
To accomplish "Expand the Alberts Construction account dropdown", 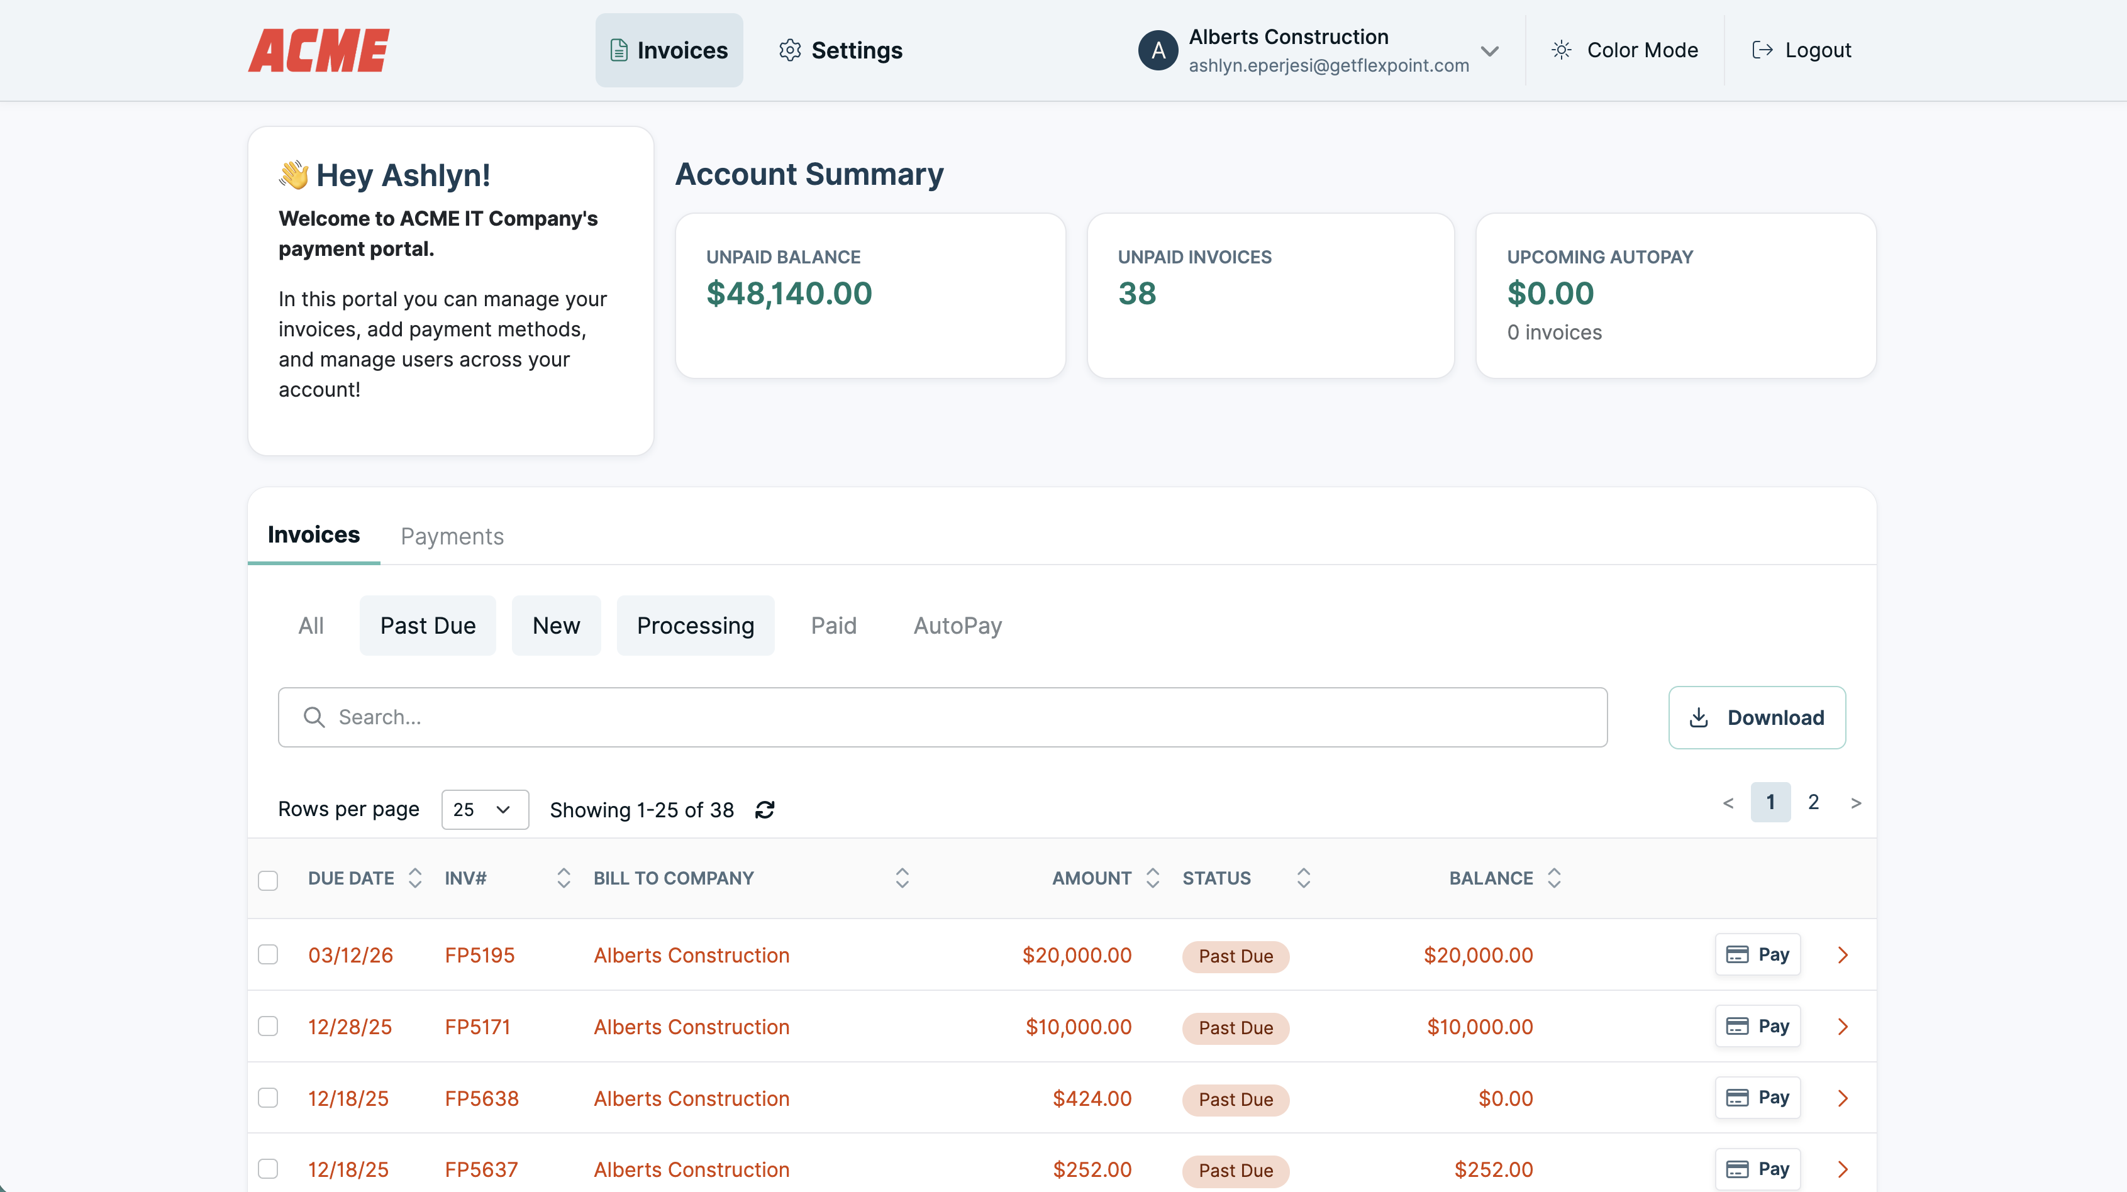I will (1489, 51).
